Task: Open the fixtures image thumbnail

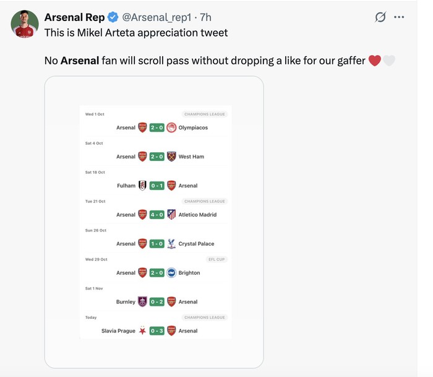Action: pyautogui.click(x=154, y=222)
